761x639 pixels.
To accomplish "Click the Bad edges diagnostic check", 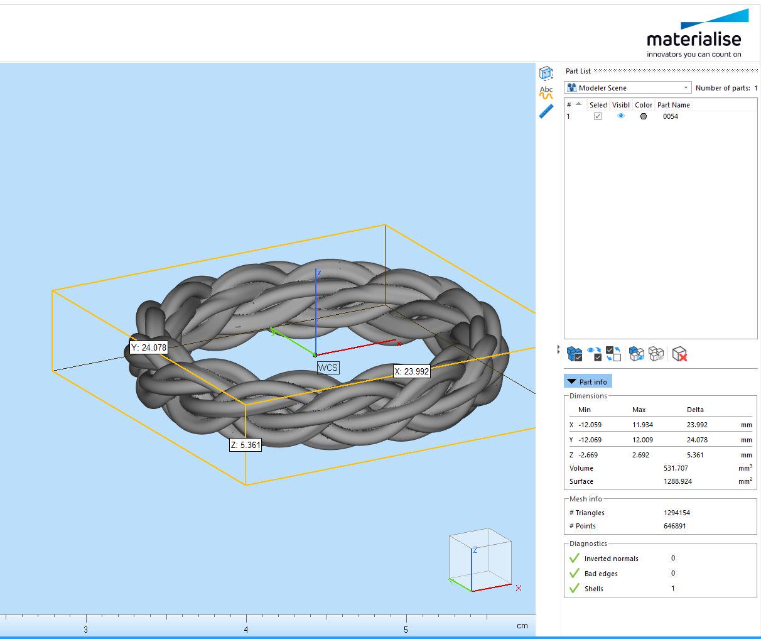I will 574,573.
